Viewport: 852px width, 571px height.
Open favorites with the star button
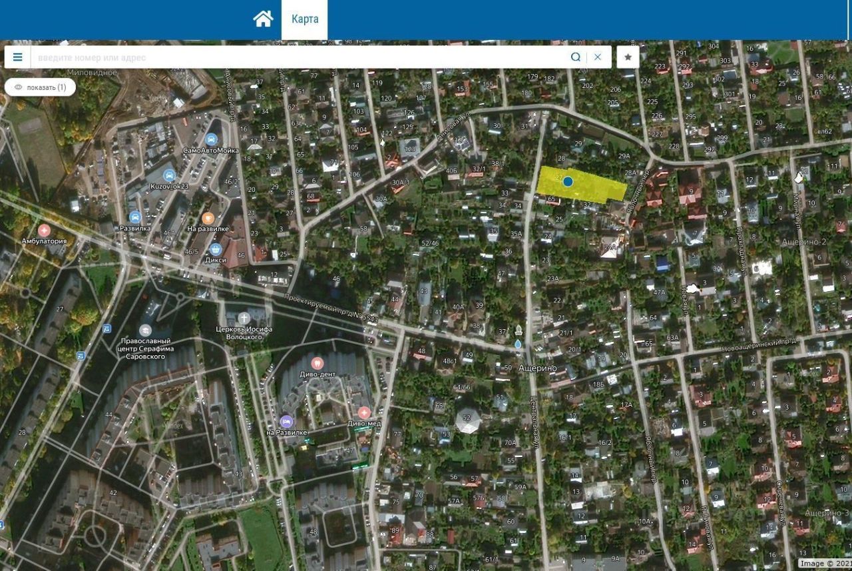click(628, 57)
